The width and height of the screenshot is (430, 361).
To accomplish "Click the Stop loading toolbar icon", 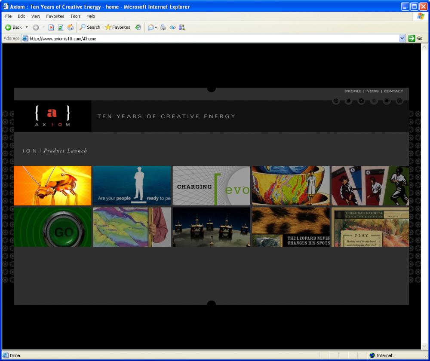I will point(51,28).
